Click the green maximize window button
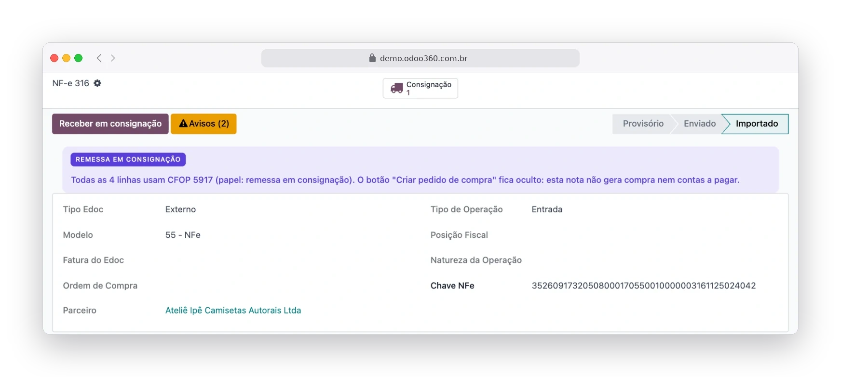Image resolution: width=841 pixels, height=377 pixels. [x=79, y=58]
